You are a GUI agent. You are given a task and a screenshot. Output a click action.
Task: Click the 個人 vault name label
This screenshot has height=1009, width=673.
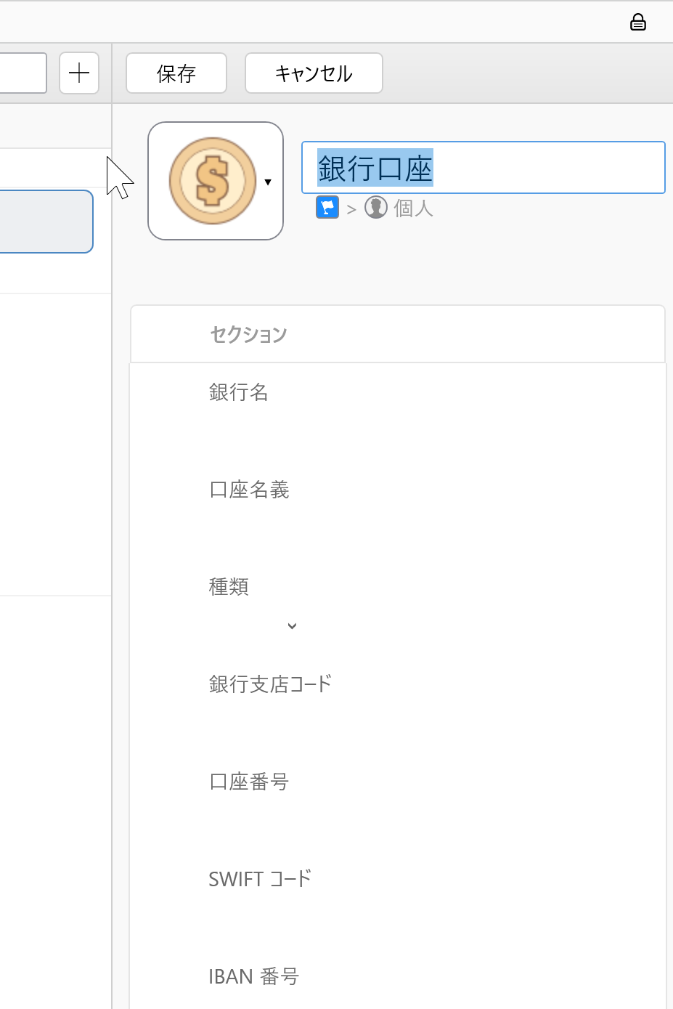click(413, 208)
